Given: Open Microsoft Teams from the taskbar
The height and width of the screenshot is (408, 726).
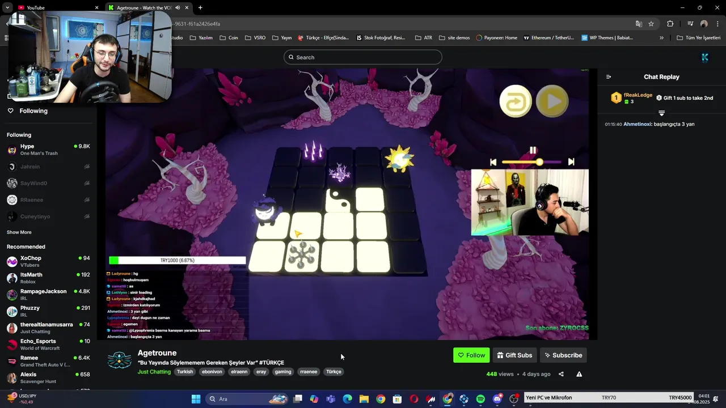Looking at the screenshot, I should coord(331,399).
